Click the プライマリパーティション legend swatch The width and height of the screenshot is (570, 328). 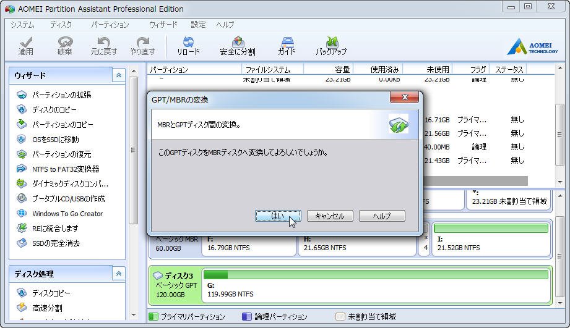pyautogui.click(x=153, y=317)
